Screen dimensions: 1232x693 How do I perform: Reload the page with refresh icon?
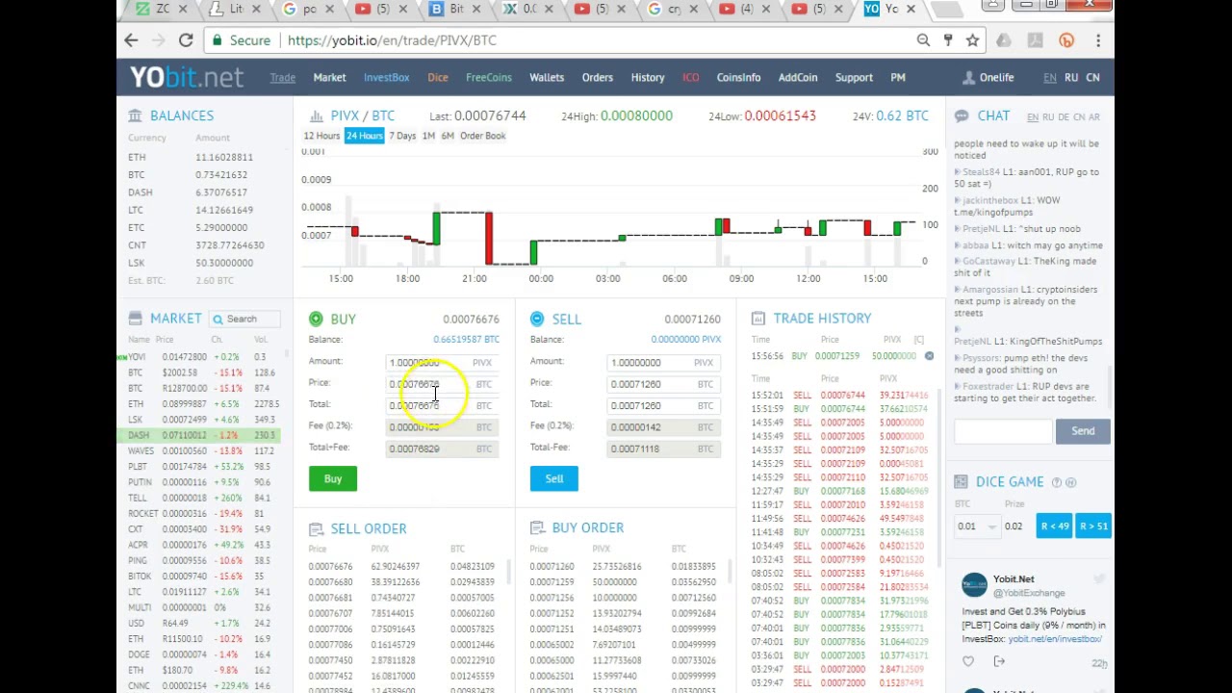coord(186,40)
